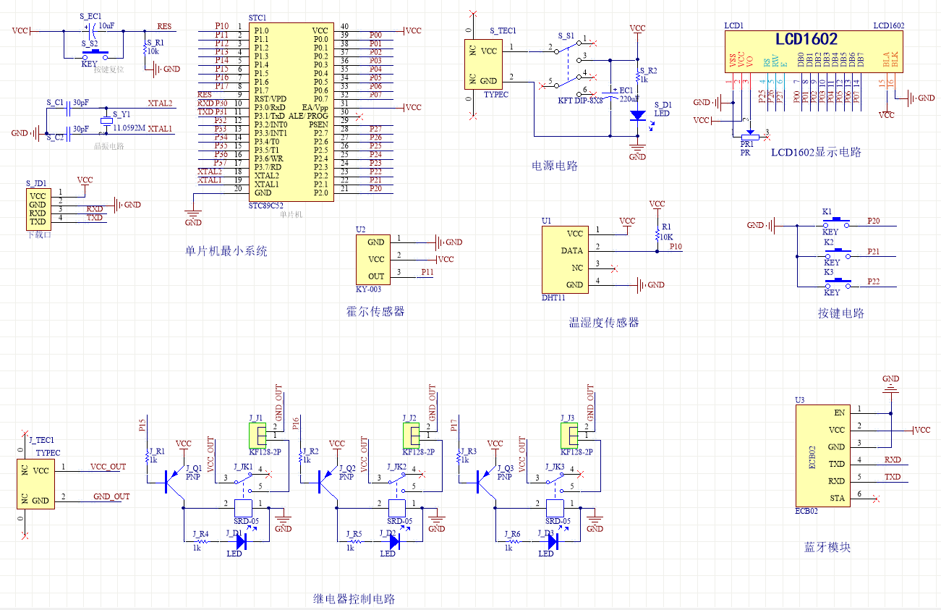Click the LCD1602 display component
941x610 pixels.
pos(814,51)
